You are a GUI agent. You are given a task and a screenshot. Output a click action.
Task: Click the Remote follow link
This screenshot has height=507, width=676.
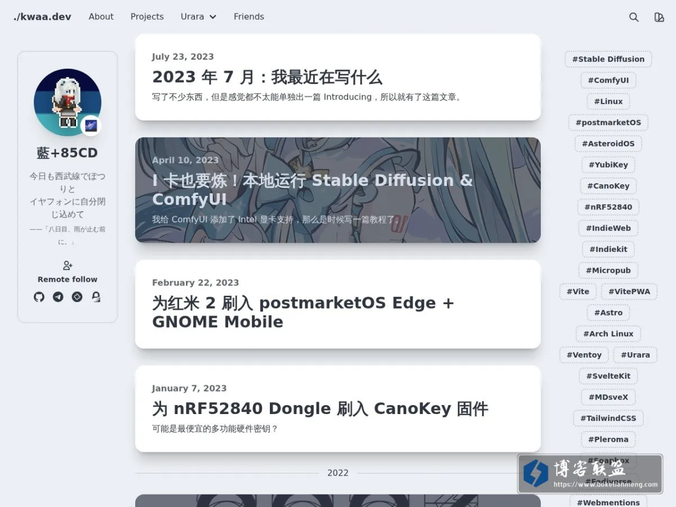tap(68, 279)
